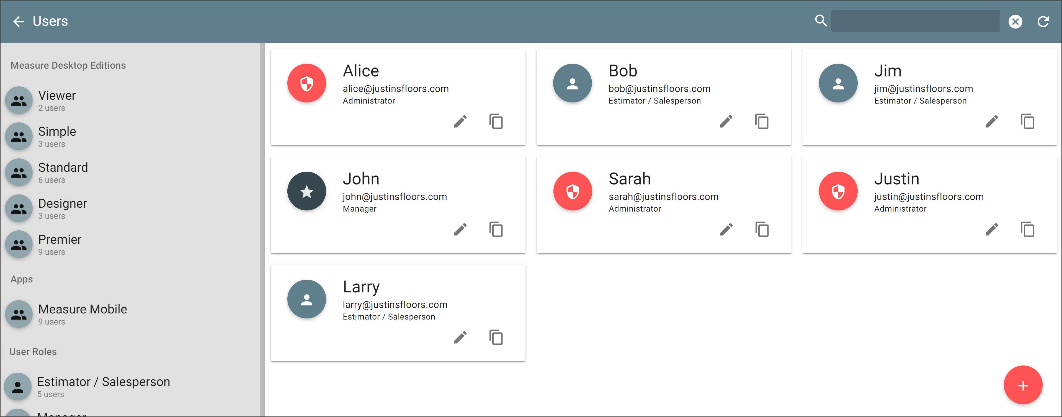Click Larry's person avatar
Viewport: 1062px width, 417px height.
coord(307,299)
